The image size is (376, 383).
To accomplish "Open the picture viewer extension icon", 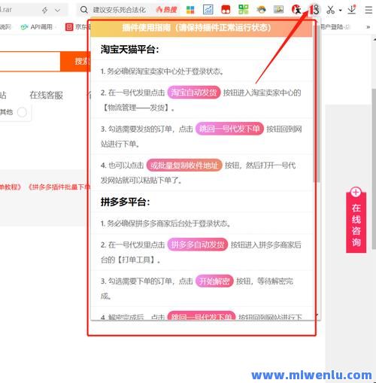I will 279,10.
